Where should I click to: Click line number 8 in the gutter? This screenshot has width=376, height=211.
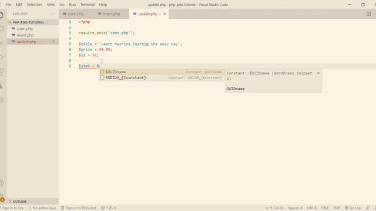70,60
